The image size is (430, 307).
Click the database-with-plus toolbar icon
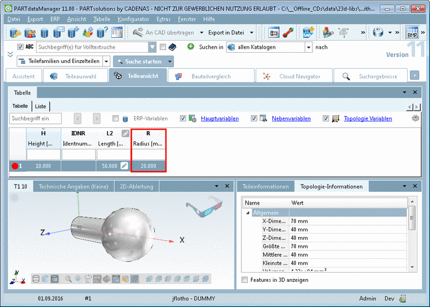(73, 32)
